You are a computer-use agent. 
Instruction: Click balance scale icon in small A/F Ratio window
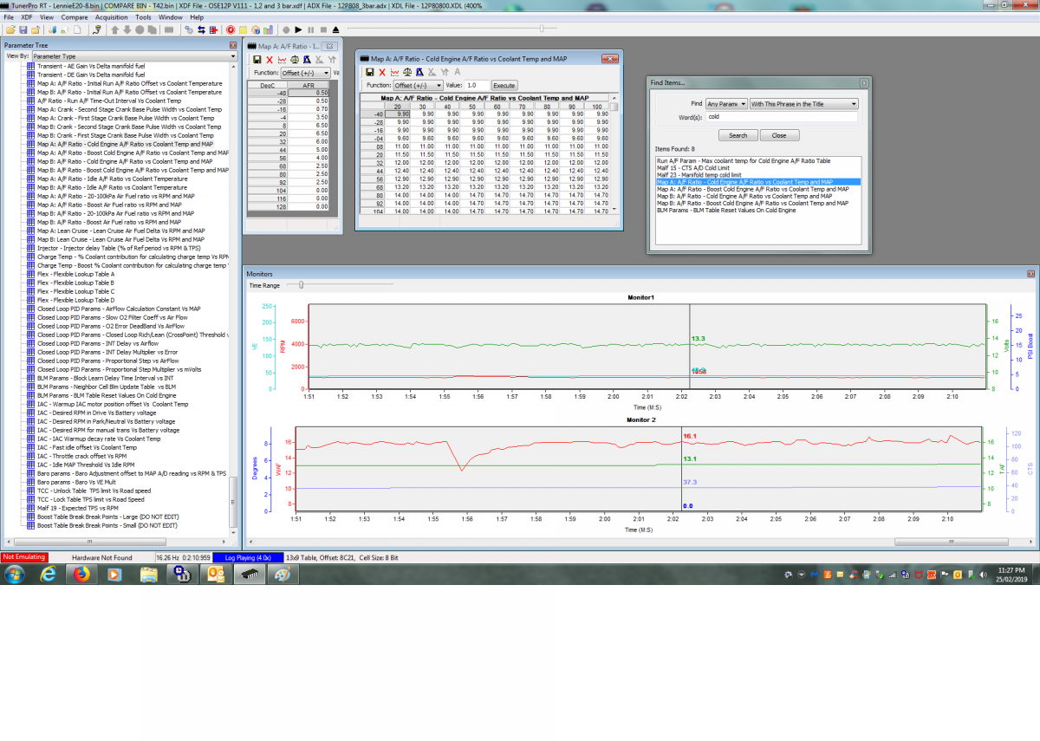click(295, 60)
